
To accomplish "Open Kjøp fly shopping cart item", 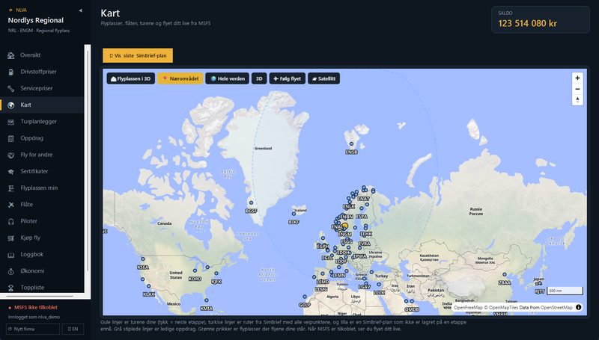I will coord(42,238).
